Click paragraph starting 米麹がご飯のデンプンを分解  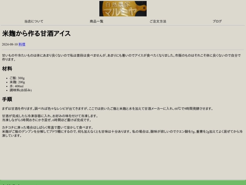pyautogui.click(x=122, y=133)
